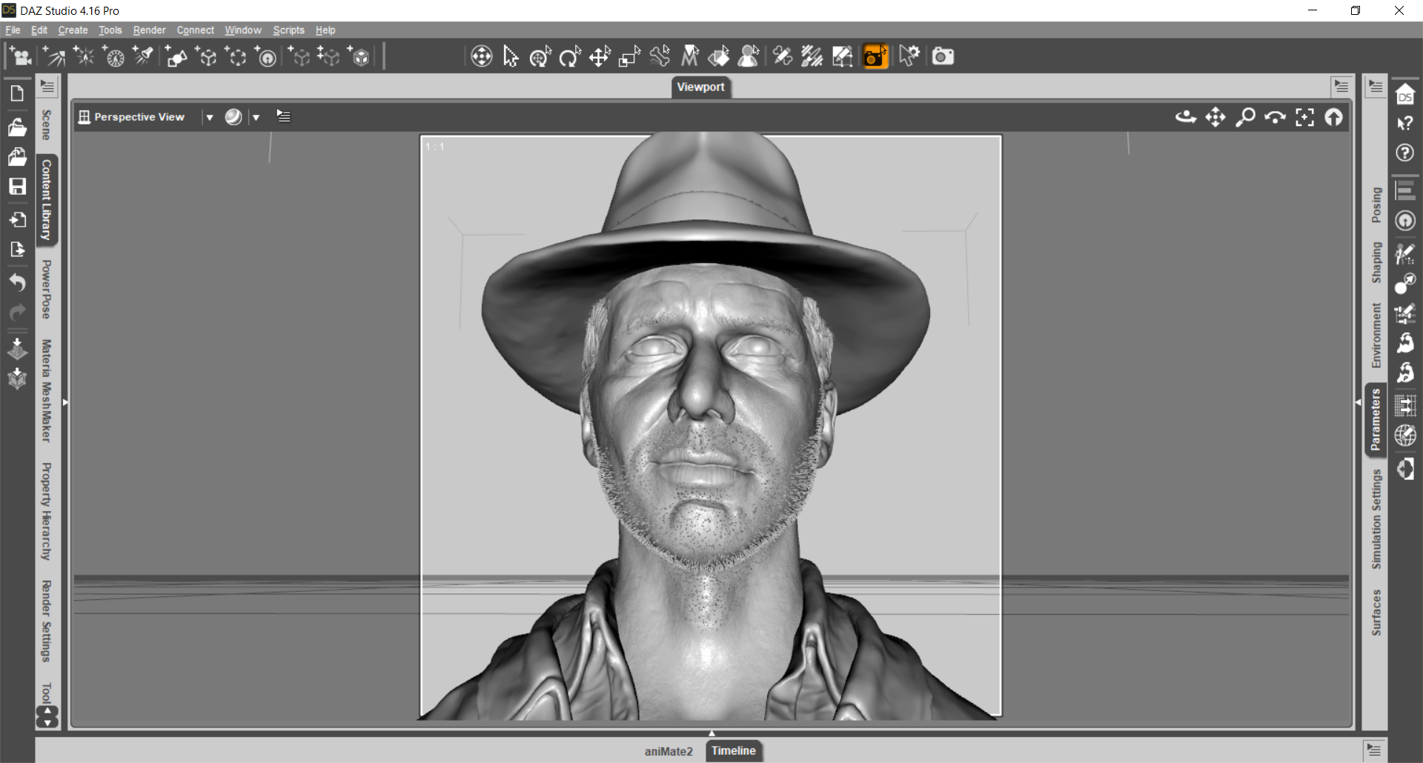
Task: Create a new primitive shape
Action: pos(176,56)
